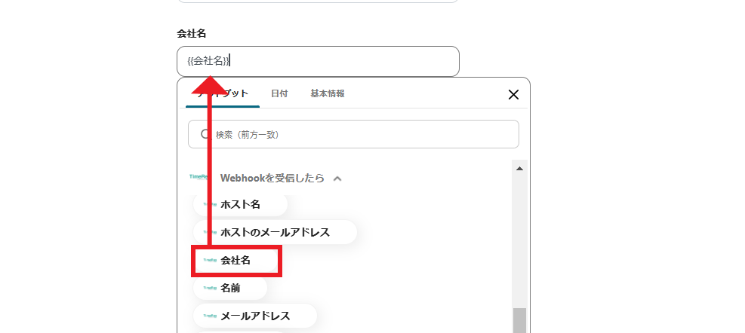This screenshot has width=745, height=333.
Task: Switch to the 日付 tab
Action: click(279, 93)
